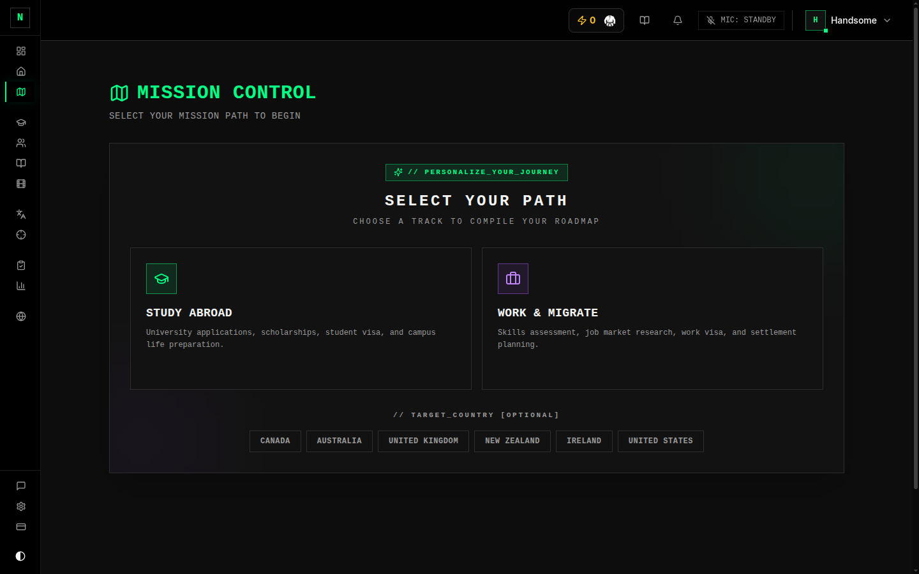Open the settings gear sidebar icon
The width and height of the screenshot is (919, 574).
coord(21,506)
